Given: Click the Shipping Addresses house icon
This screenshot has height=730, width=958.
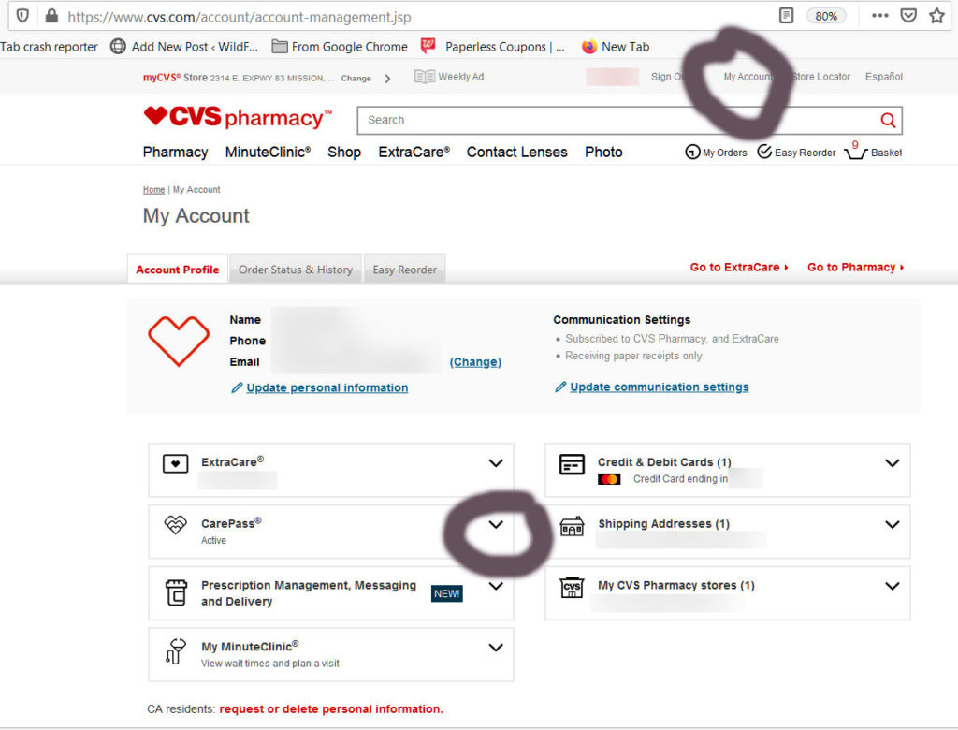Looking at the screenshot, I should tap(572, 526).
